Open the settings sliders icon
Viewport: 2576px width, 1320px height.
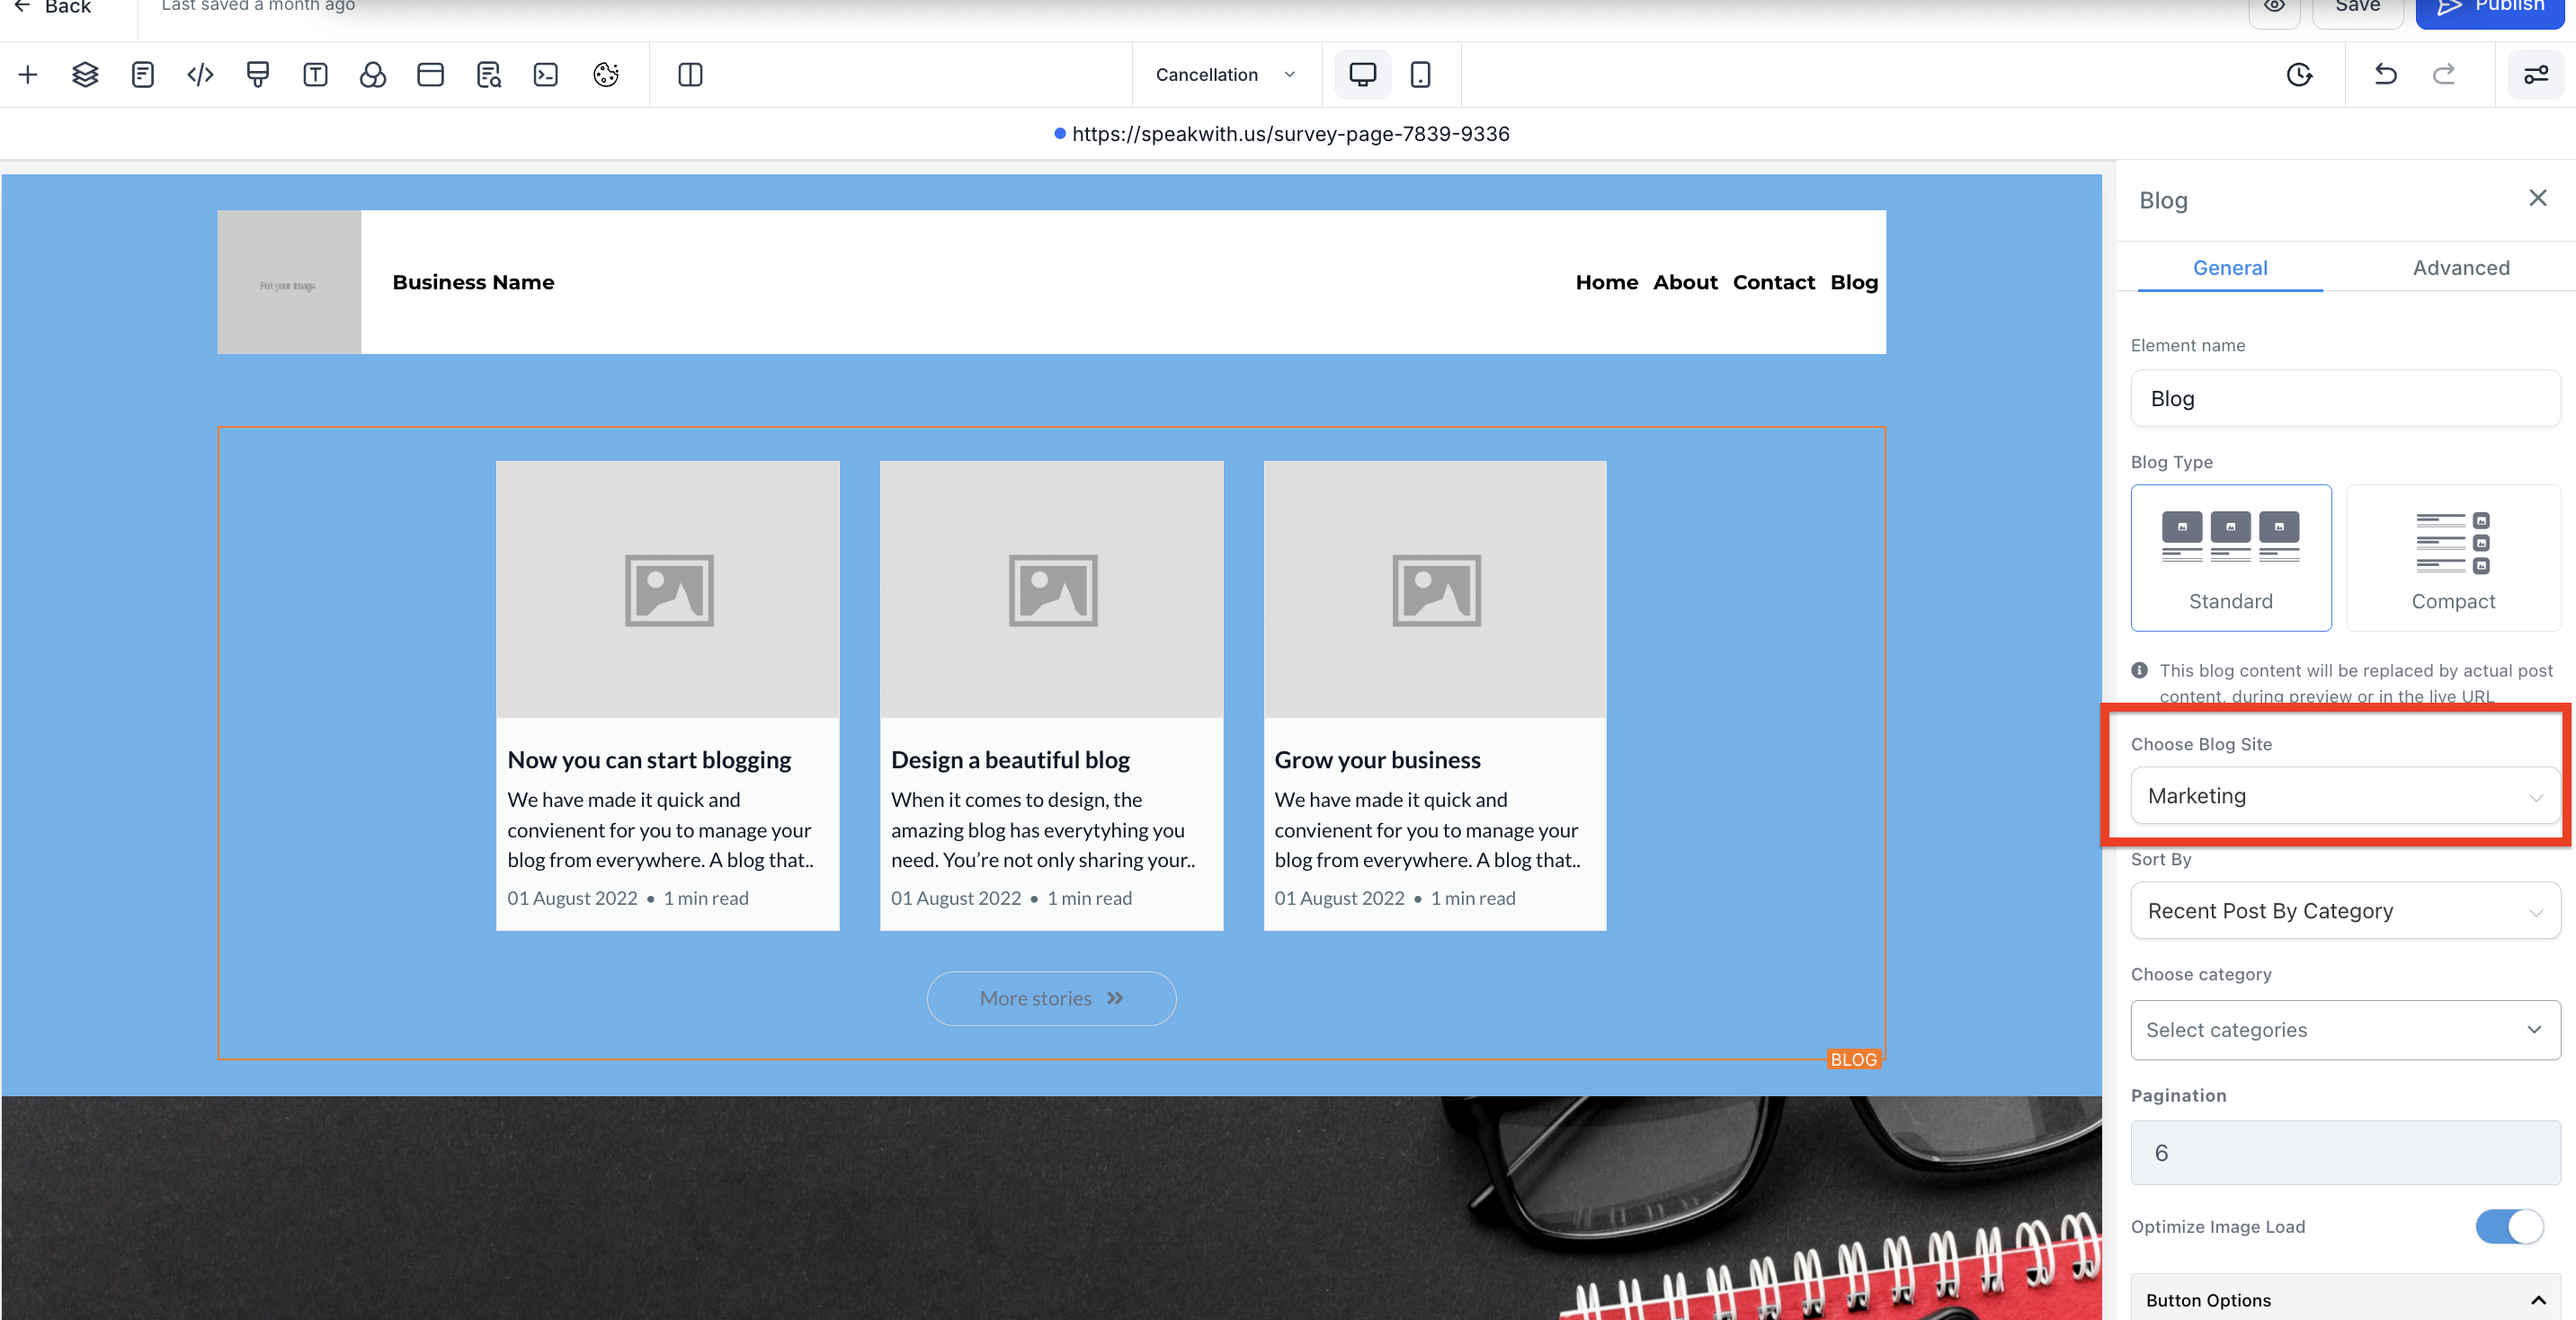(2535, 75)
